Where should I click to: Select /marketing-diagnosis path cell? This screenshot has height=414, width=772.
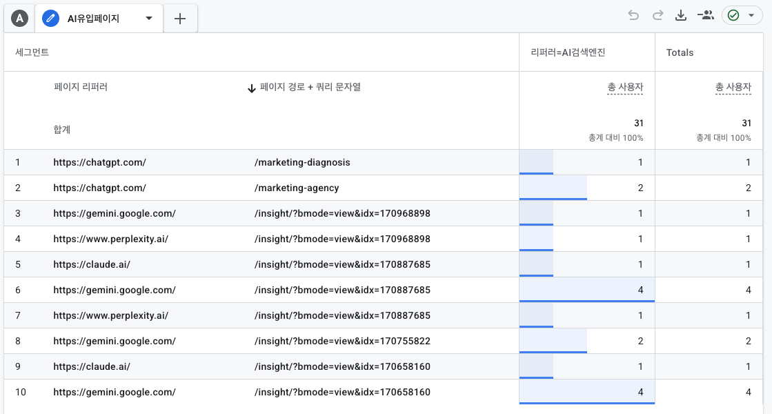302,162
